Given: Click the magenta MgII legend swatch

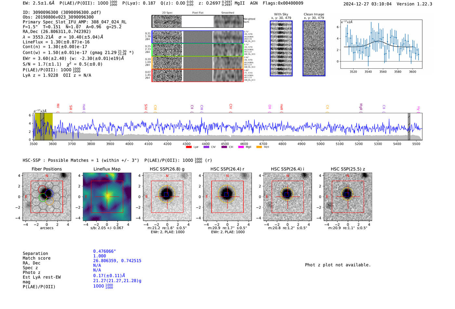Looking at the screenshot, I should coord(241,147).
